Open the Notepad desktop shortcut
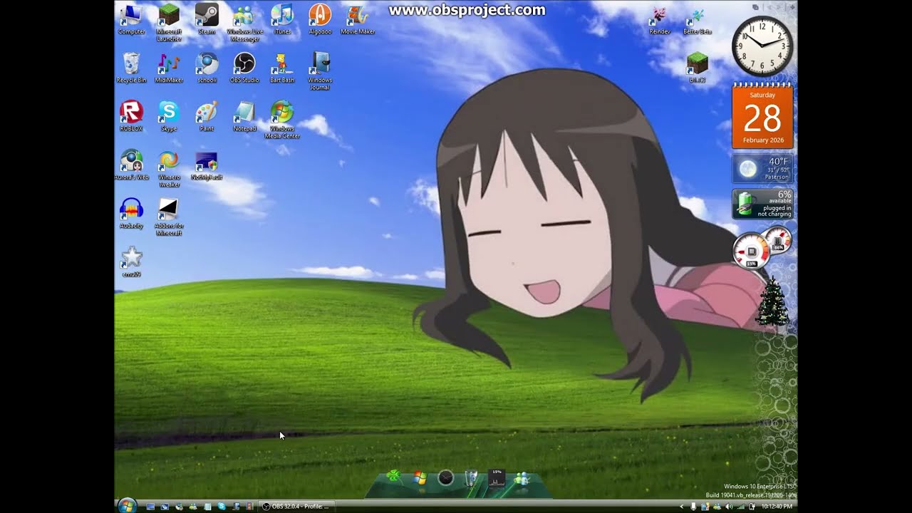 244,116
